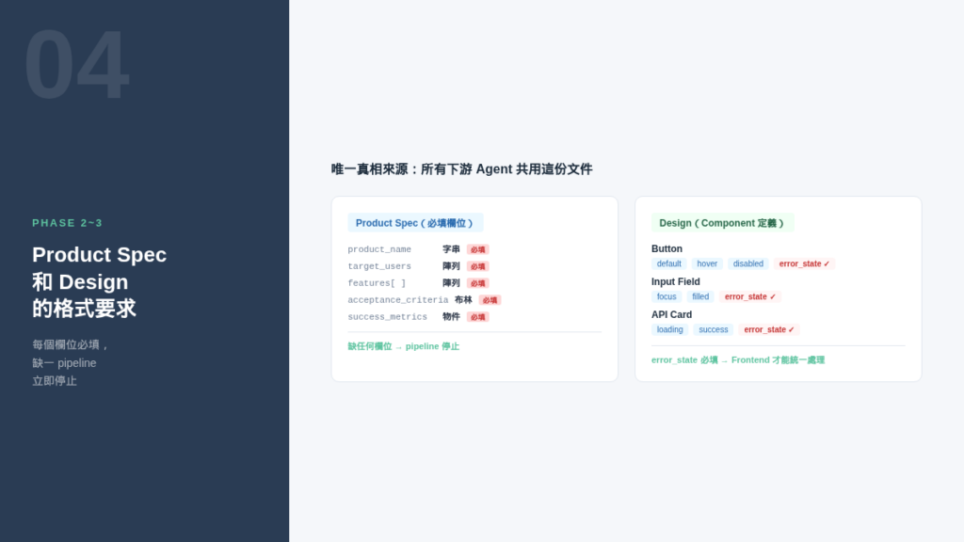Image resolution: width=964 pixels, height=542 pixels.
Task: Click the Design Component header badge
Action: 721,223
